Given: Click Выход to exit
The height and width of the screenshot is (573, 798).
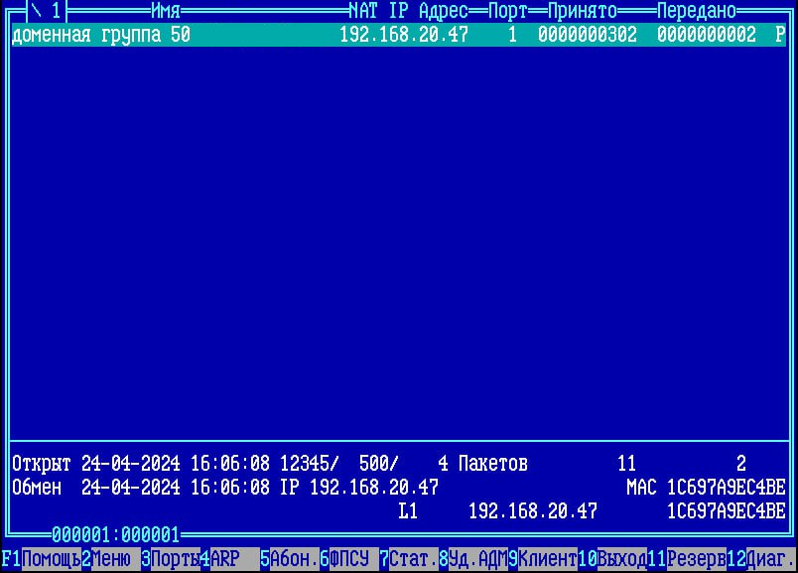Looking at the screenshot, I should point(621,559).
